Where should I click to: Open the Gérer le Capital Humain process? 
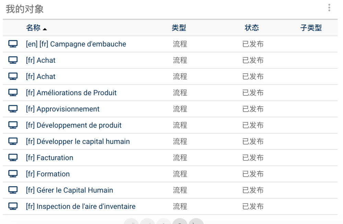(69, 190)
